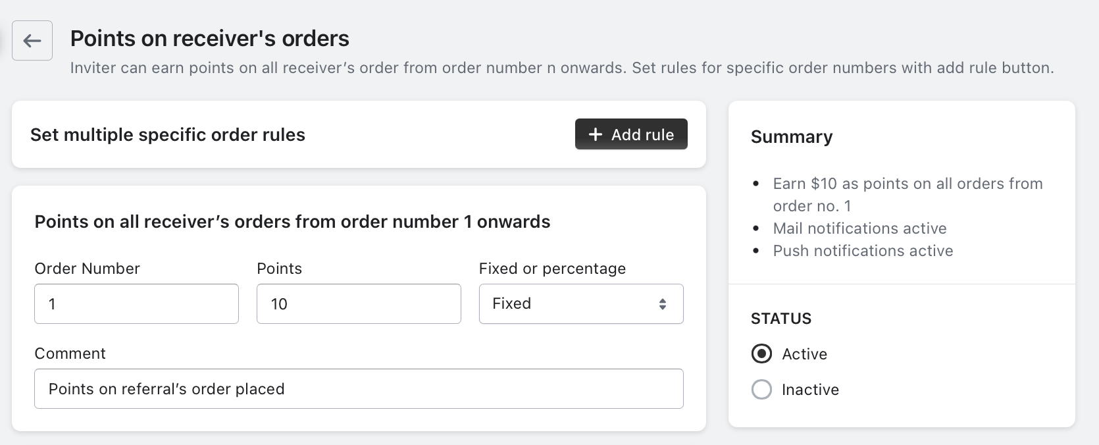Click the Summary heading
Viewport: 1099px width, 445px height.
click(x=792, y=137)
